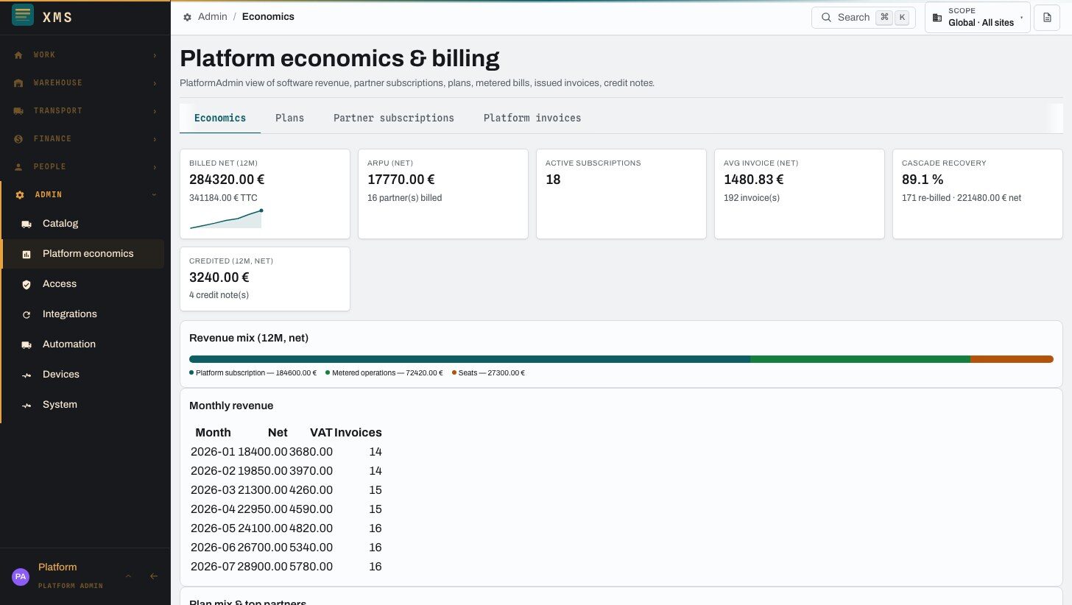Expand the Work section chevron

(155, 55)
